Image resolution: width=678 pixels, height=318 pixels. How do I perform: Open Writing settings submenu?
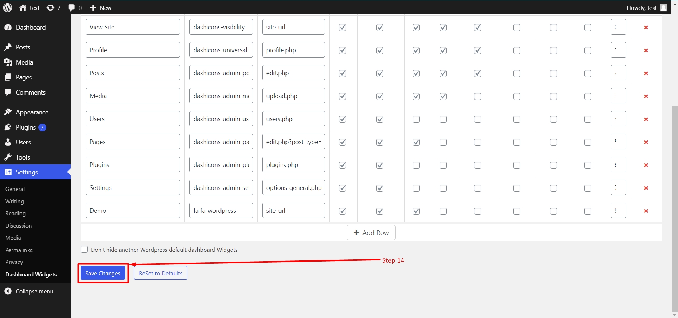(14, 201)
